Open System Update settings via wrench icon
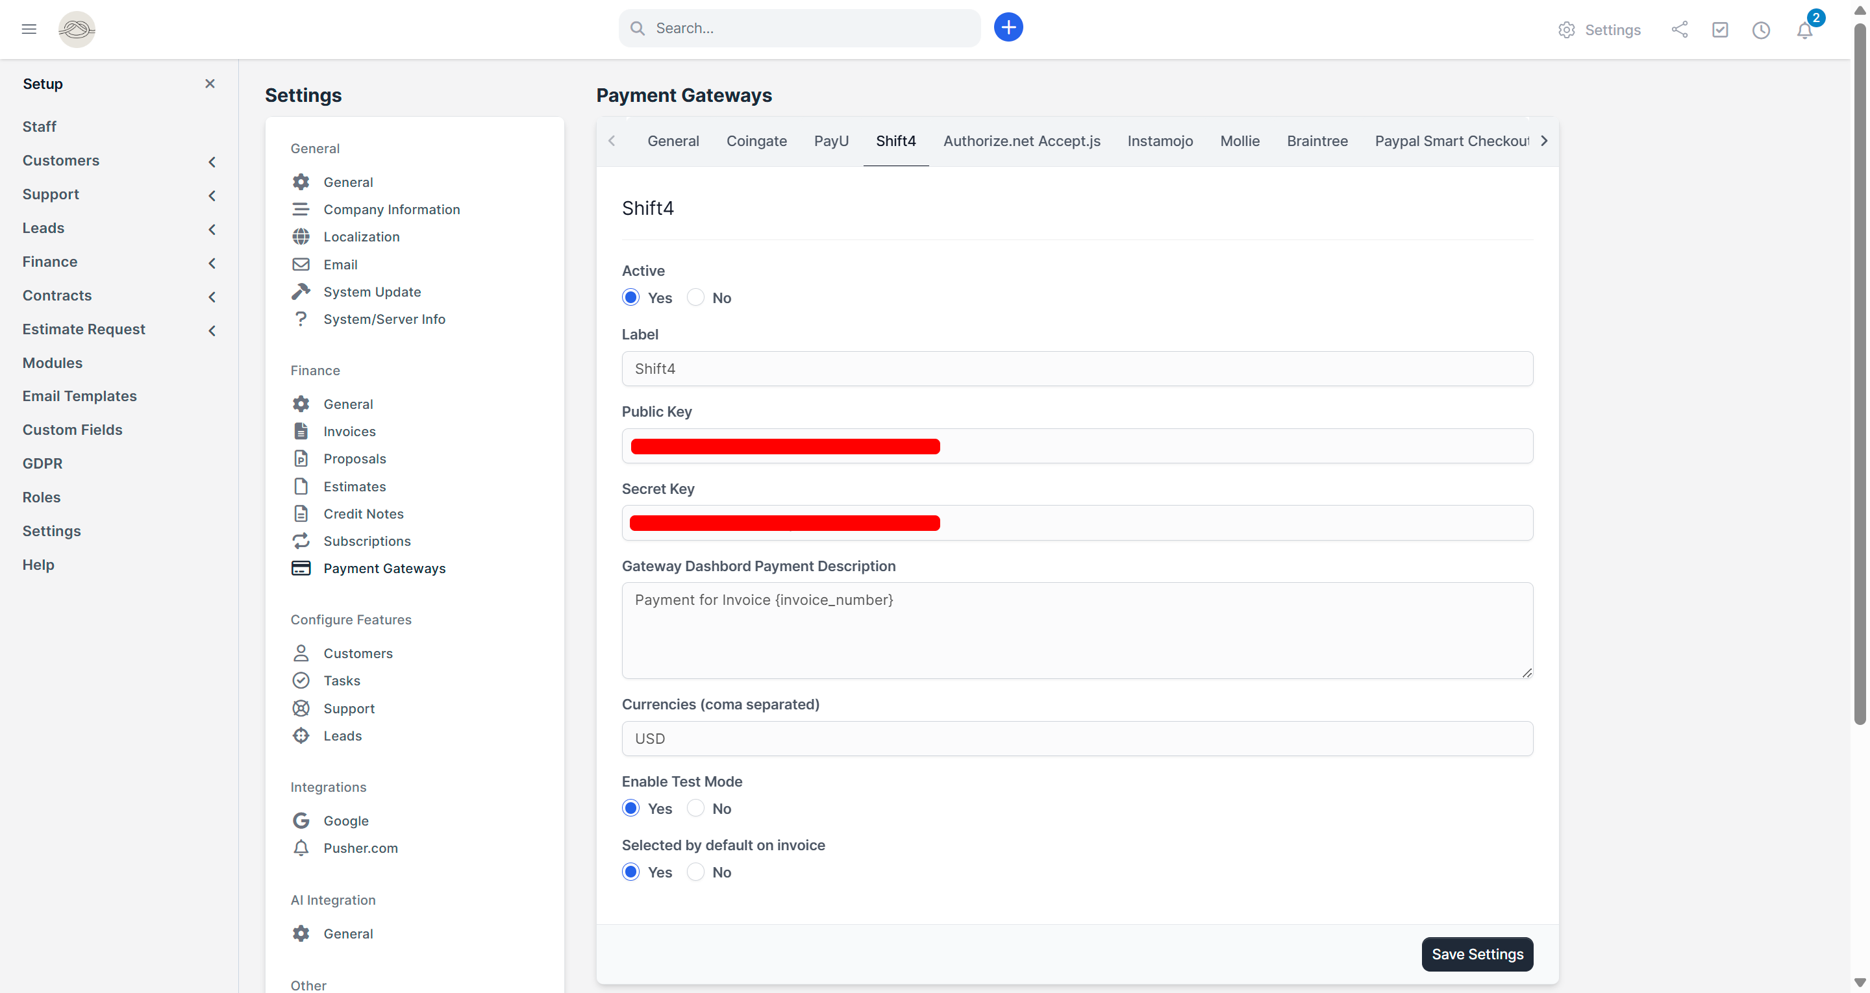 pos(371,292)
